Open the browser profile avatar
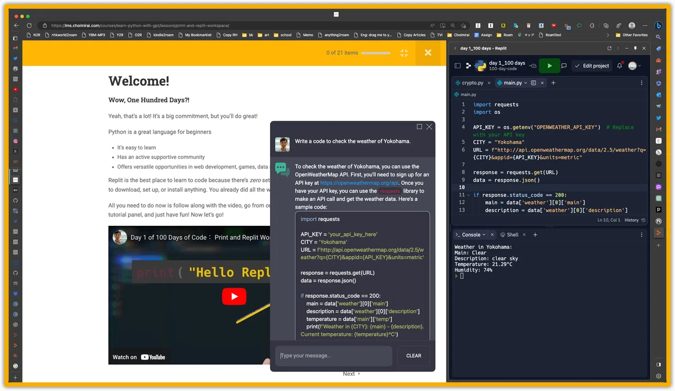This screenshot has height=391, width=675. pyautogui.click(x=632, y=25)
